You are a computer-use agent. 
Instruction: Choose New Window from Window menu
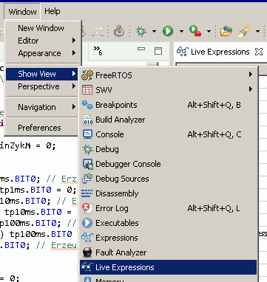41,28
